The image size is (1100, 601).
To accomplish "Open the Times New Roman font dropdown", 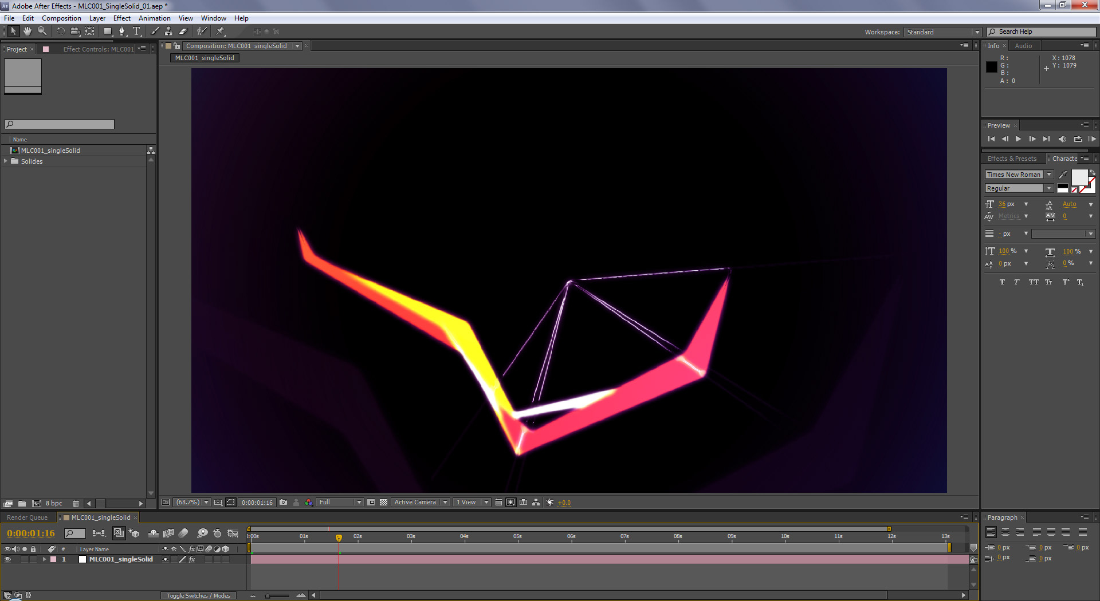I will [1019, 175].
